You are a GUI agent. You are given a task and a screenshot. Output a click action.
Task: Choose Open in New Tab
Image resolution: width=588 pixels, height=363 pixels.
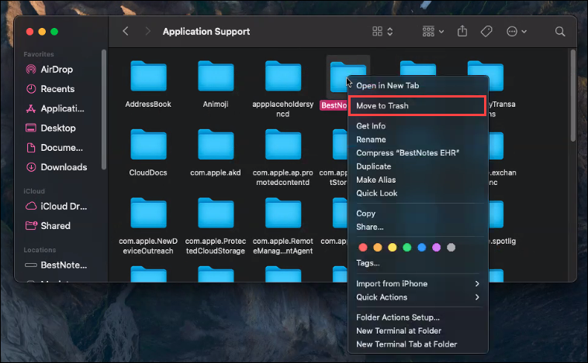[x=418, y=85]
